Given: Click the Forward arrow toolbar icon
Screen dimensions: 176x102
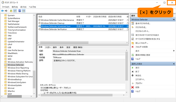Looking at the screenshot, I should pos(6,11).
